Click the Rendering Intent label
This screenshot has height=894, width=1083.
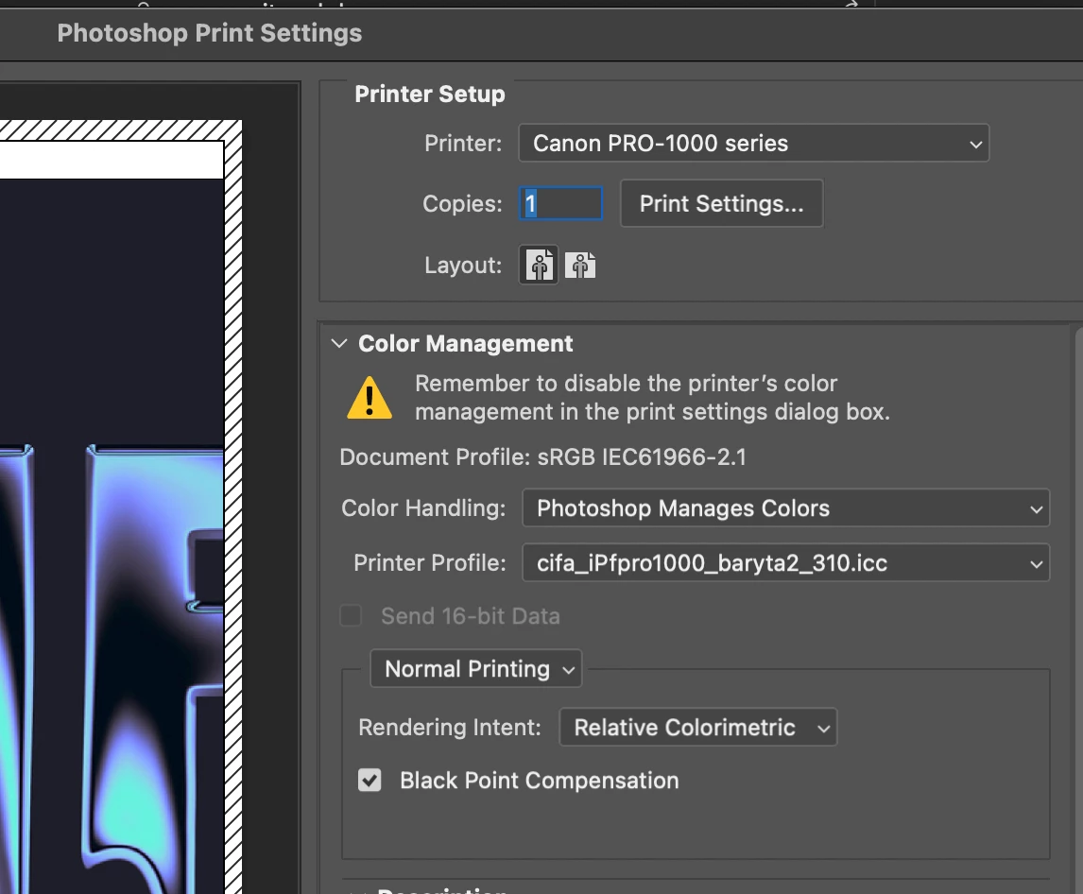tap(450, 728)
